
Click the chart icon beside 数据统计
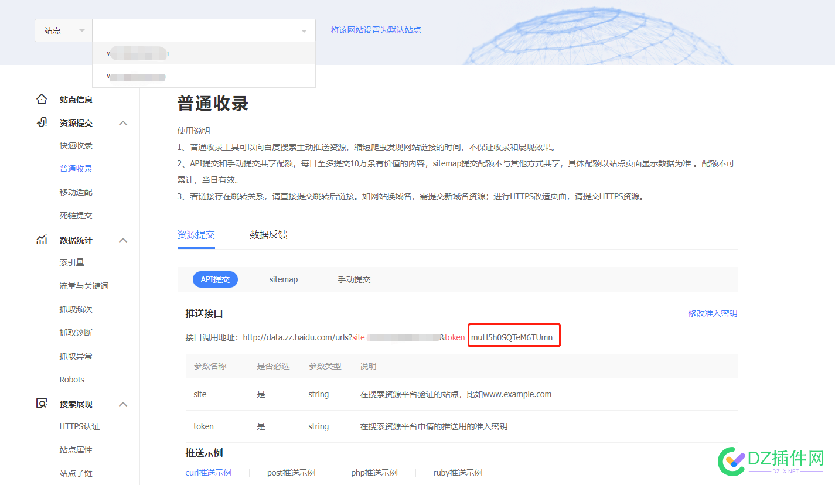(x=42, y=240)
